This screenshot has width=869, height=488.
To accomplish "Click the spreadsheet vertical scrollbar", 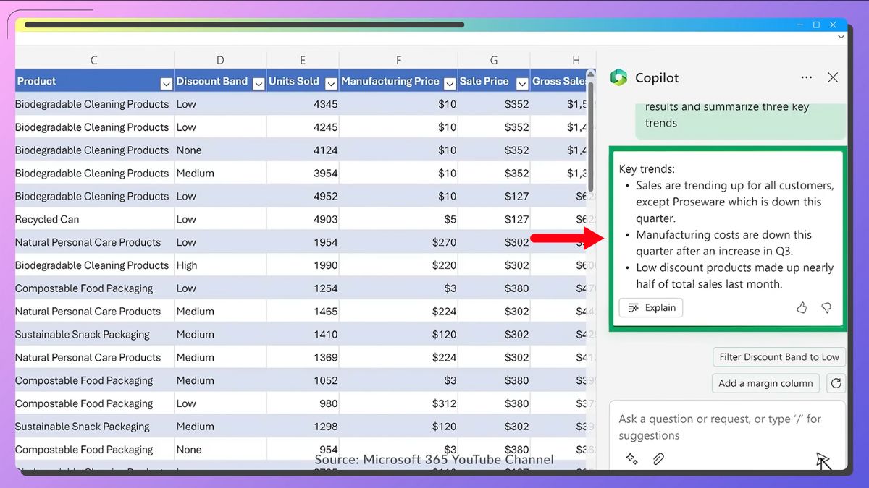I will point(591,137).
